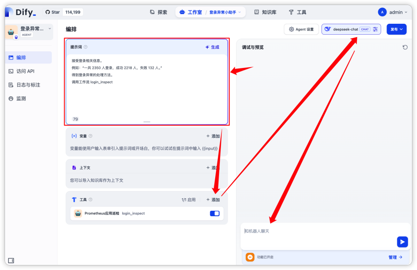417x270 pixels.
Task: Open Agent 设置
Action: tap(301, 29)
